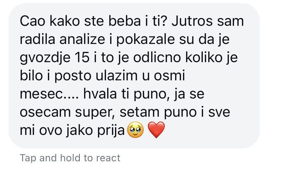Click the word 'osmi' in the message
Image resolution: width=299 pixels, height=174 pixels.
[169, 76]
